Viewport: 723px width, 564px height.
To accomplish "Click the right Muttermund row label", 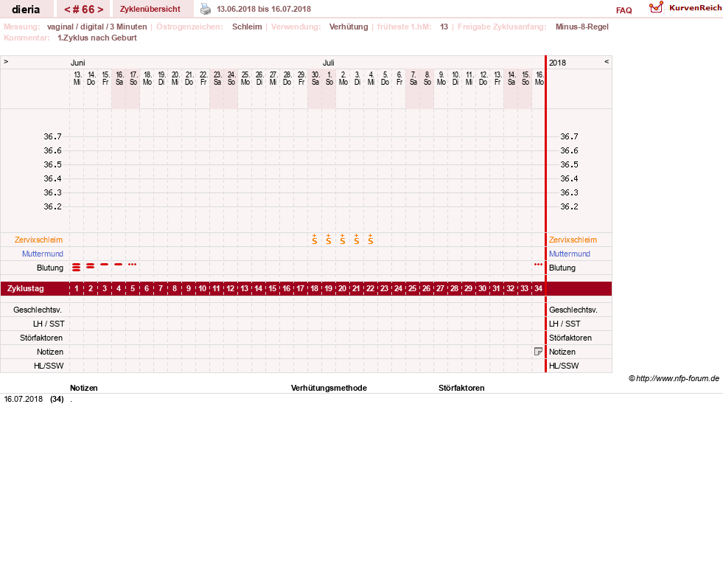I will click(x=570, y=254).
